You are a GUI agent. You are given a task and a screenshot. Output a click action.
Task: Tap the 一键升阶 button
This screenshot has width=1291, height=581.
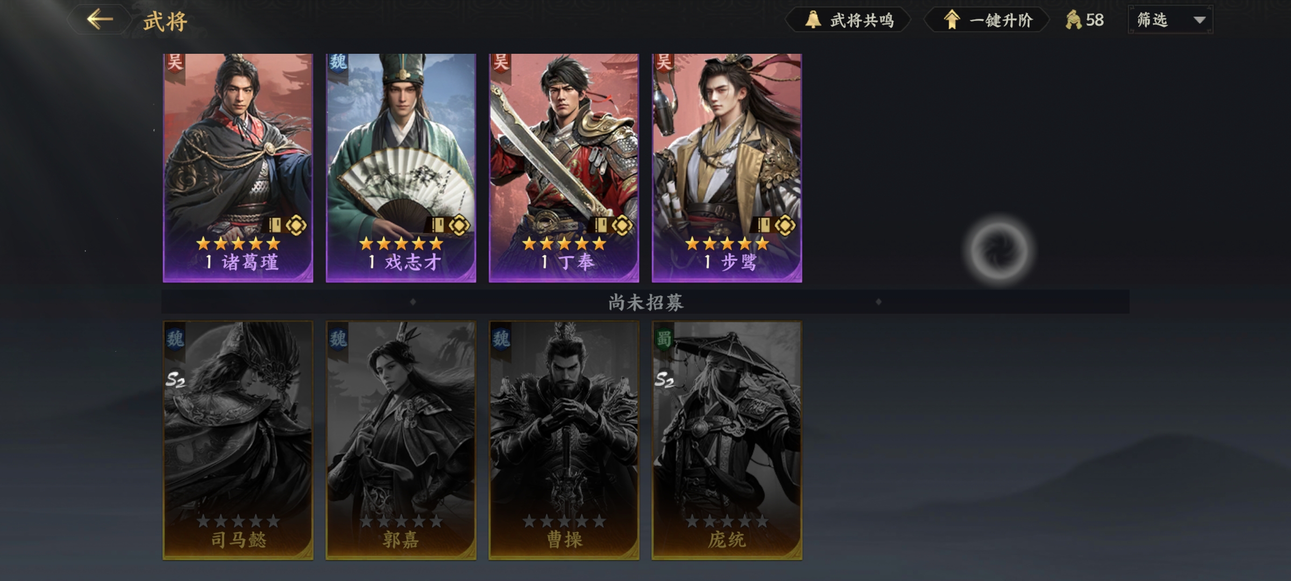(987, 20)
